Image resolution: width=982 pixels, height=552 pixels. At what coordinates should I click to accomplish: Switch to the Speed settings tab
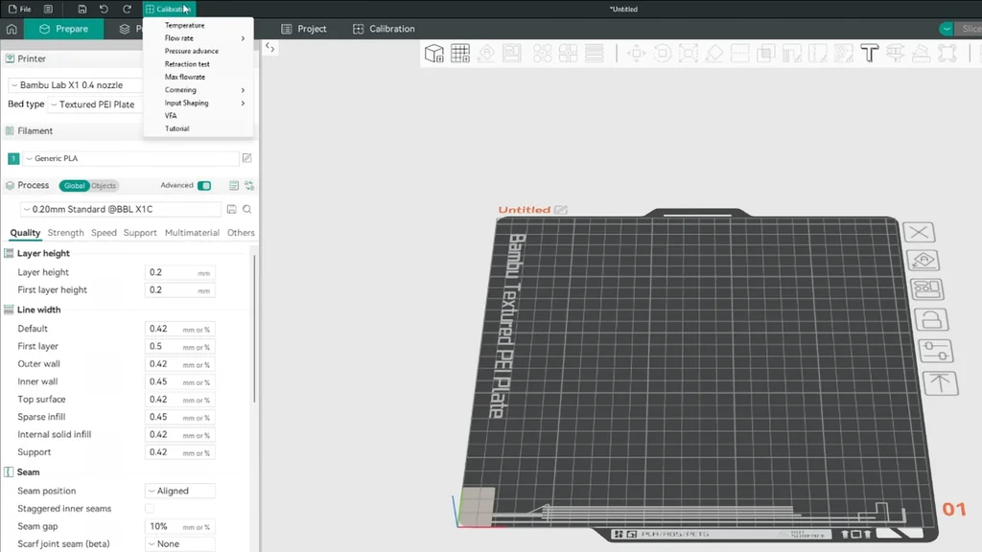point(104,232)
